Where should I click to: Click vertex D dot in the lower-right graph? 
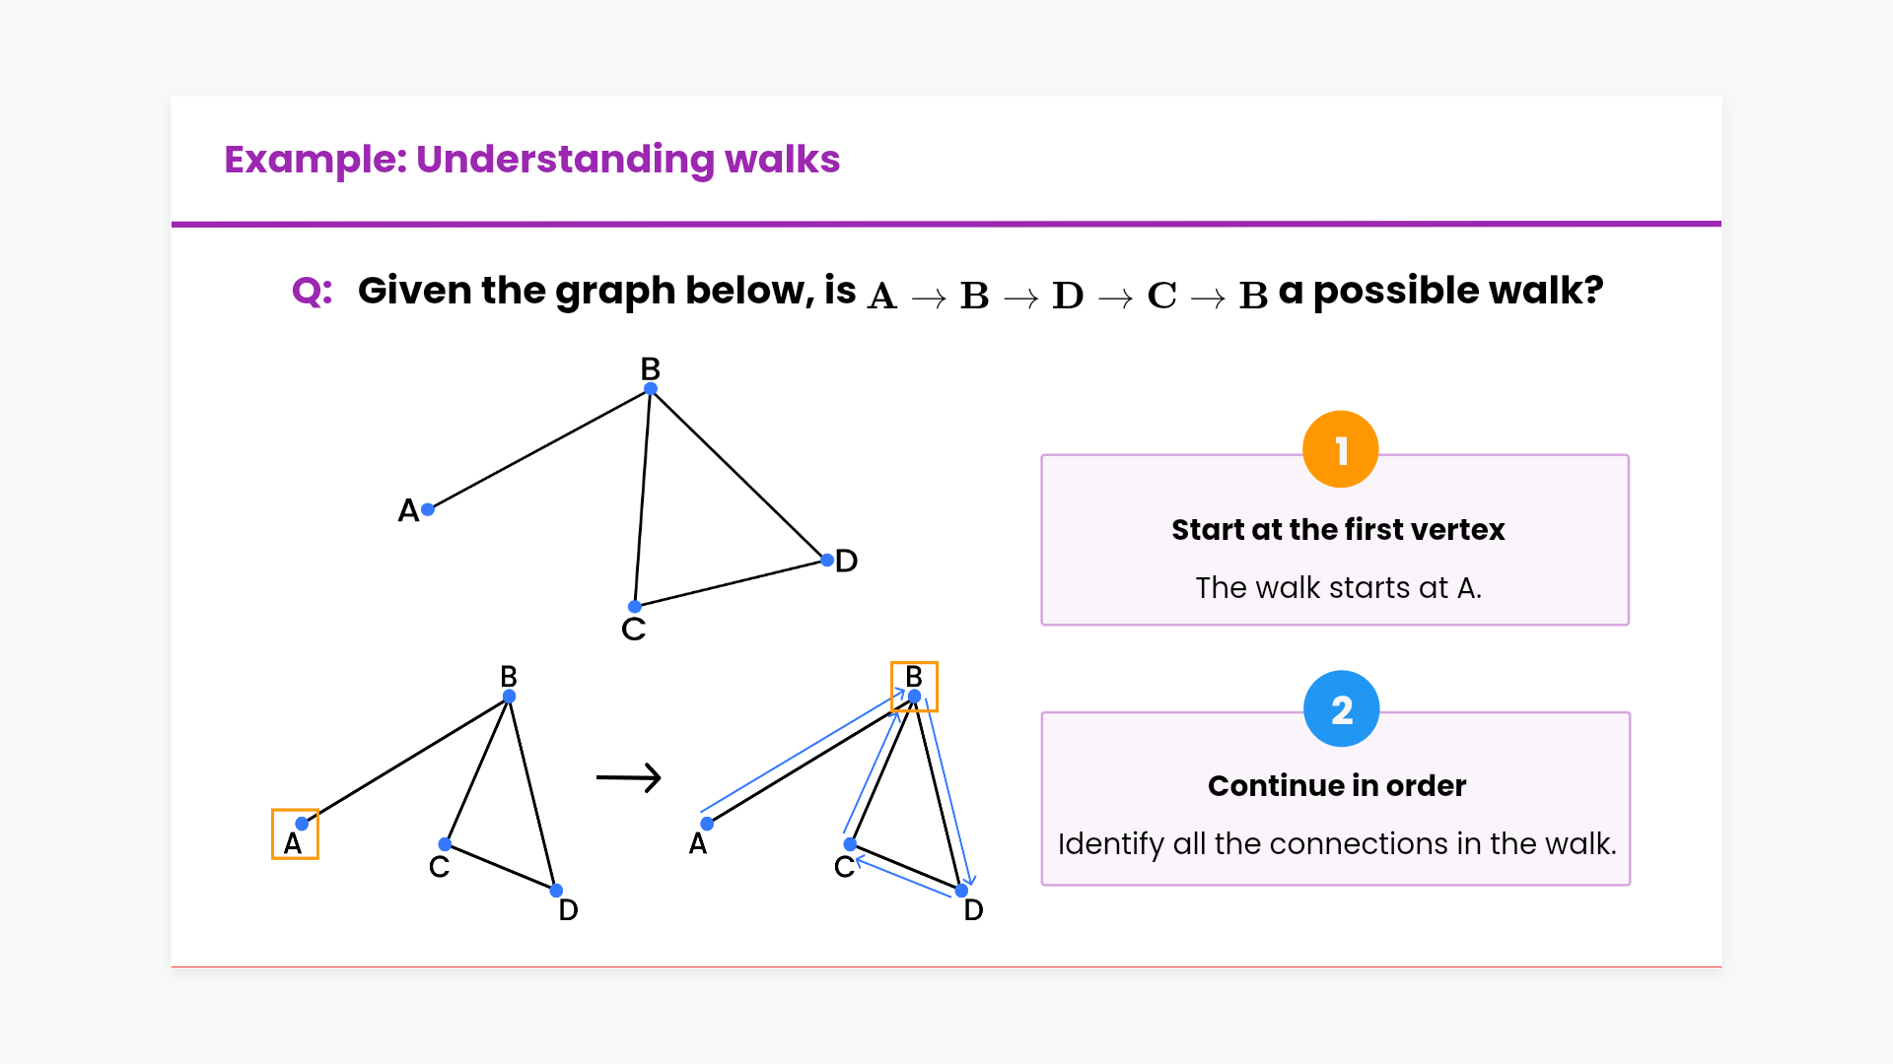tap(961, 892)
